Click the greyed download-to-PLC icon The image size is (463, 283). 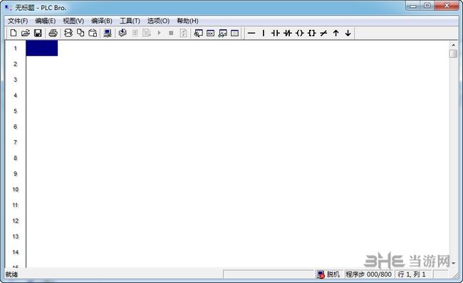point(147,33)
